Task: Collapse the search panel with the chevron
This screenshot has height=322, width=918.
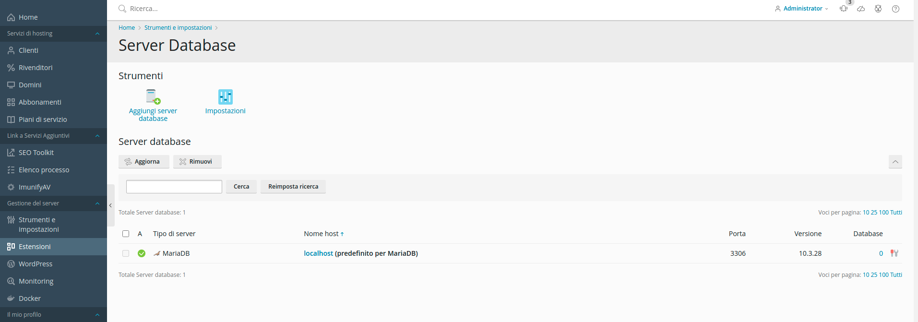Action: point(895,162)
